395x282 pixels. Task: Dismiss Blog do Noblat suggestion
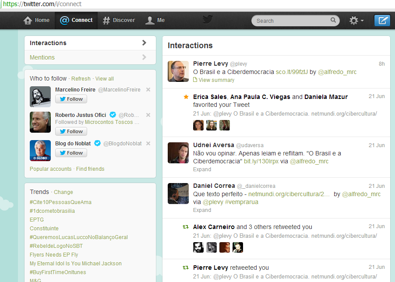[148, 144]
